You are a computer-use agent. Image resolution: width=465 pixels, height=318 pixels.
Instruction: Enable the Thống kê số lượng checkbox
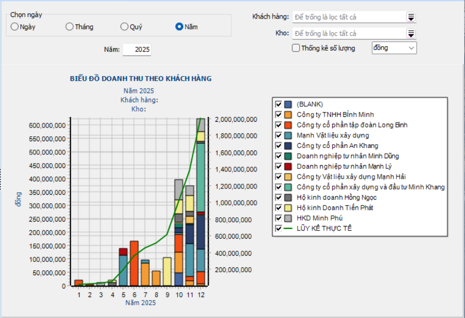296,48
